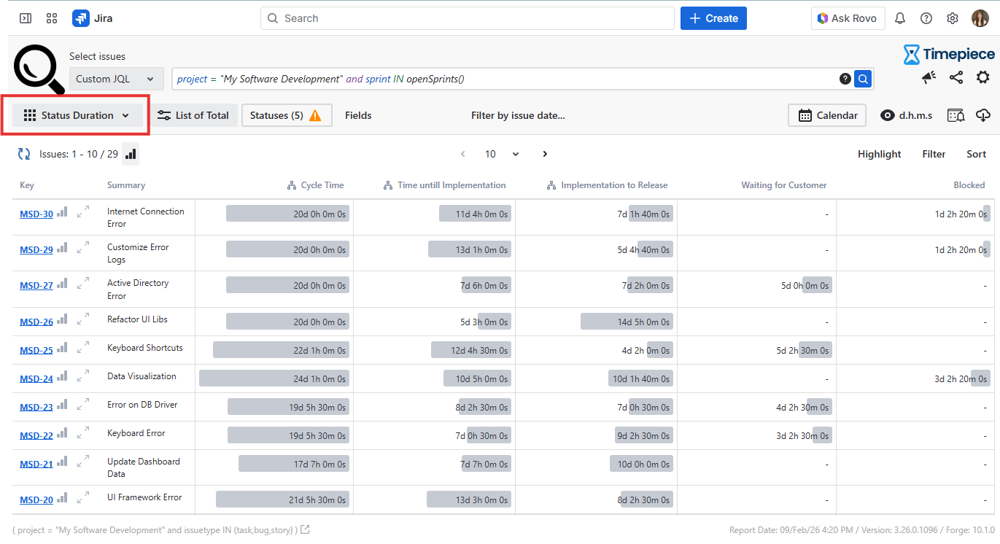This screenshot has height=544, width=1000.
Task: Open the MSD-30 issue link
Action: (36, 214)
